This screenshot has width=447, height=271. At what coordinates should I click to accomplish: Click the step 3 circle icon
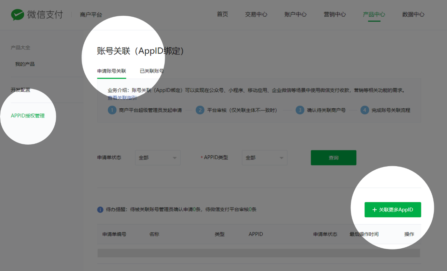coord(300,110)
